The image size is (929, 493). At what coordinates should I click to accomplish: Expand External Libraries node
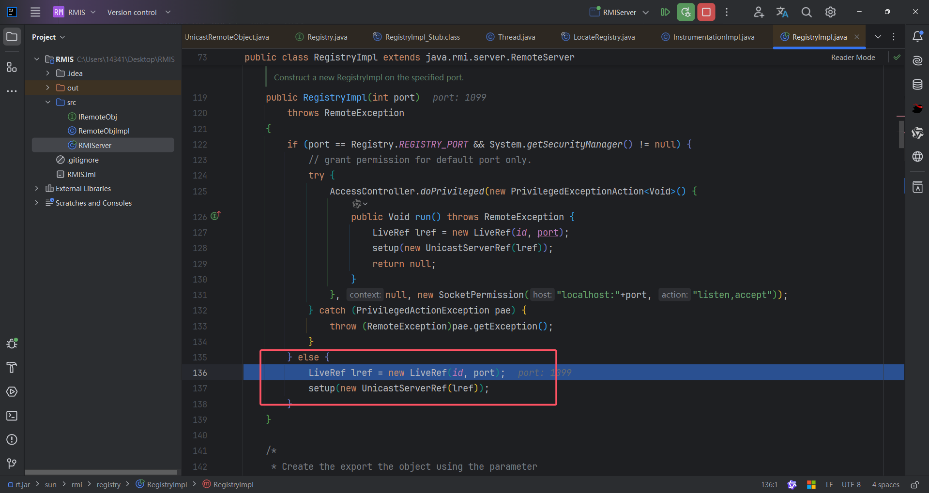36,188
